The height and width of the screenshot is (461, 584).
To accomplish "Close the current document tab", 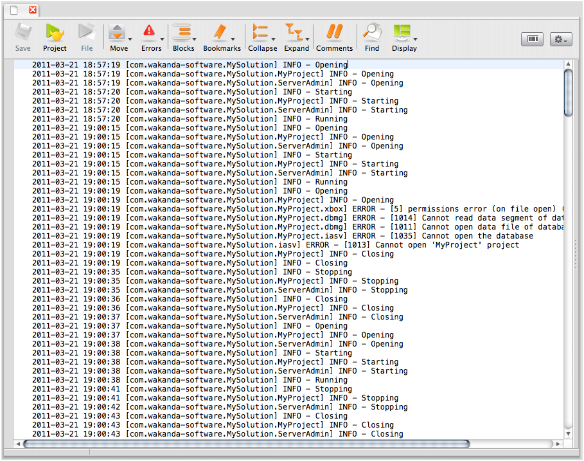I will tap(33, 10).
